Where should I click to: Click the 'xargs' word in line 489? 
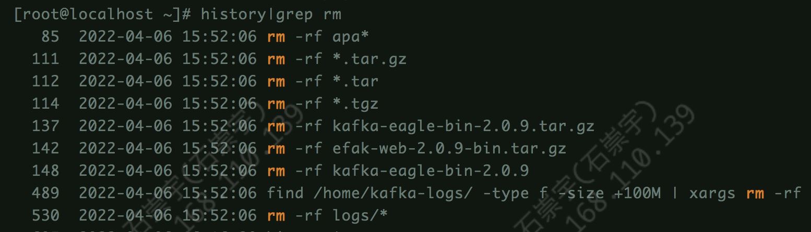point(712,194)
